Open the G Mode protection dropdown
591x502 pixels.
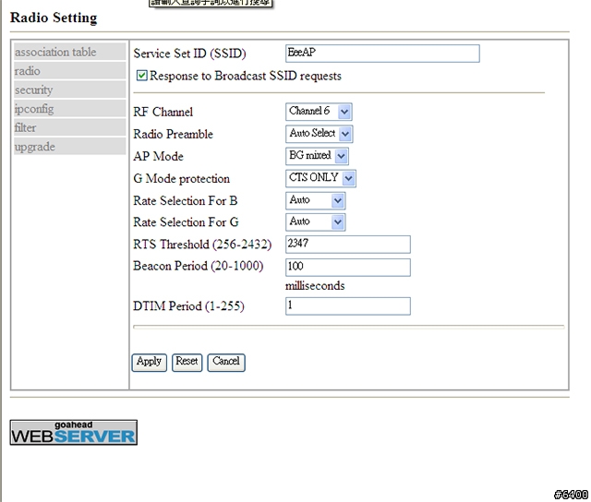320,178
